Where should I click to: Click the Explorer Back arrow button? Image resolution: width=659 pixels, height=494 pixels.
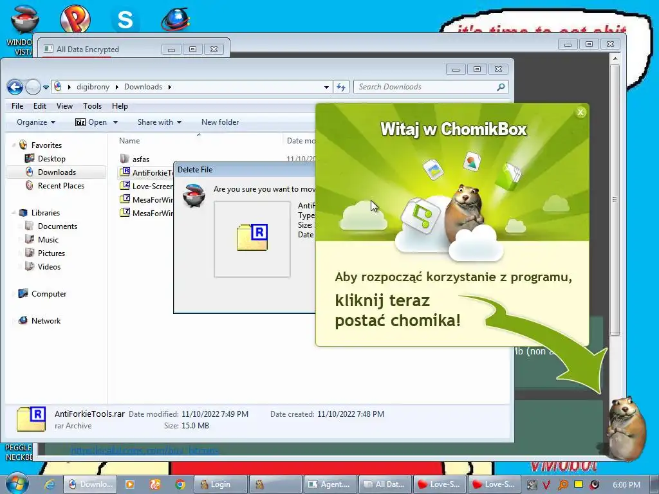[x=15, y=87]
